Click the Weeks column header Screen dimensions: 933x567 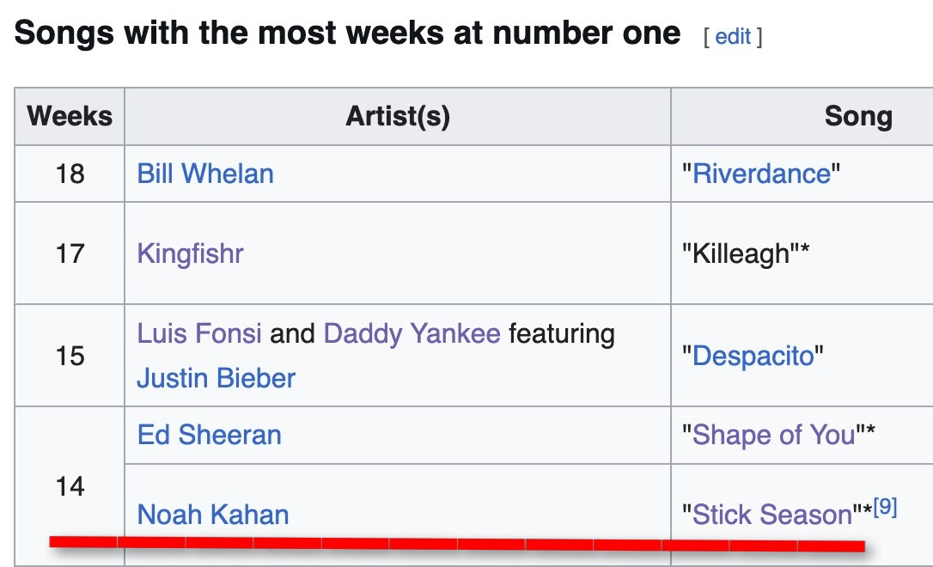pyautogui.click(x=70, y=116)
